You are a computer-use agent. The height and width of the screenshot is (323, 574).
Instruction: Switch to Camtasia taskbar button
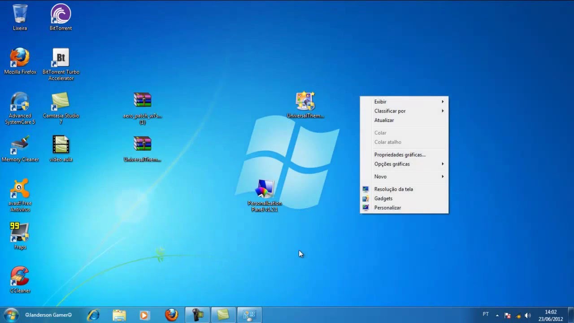[223, 315]
